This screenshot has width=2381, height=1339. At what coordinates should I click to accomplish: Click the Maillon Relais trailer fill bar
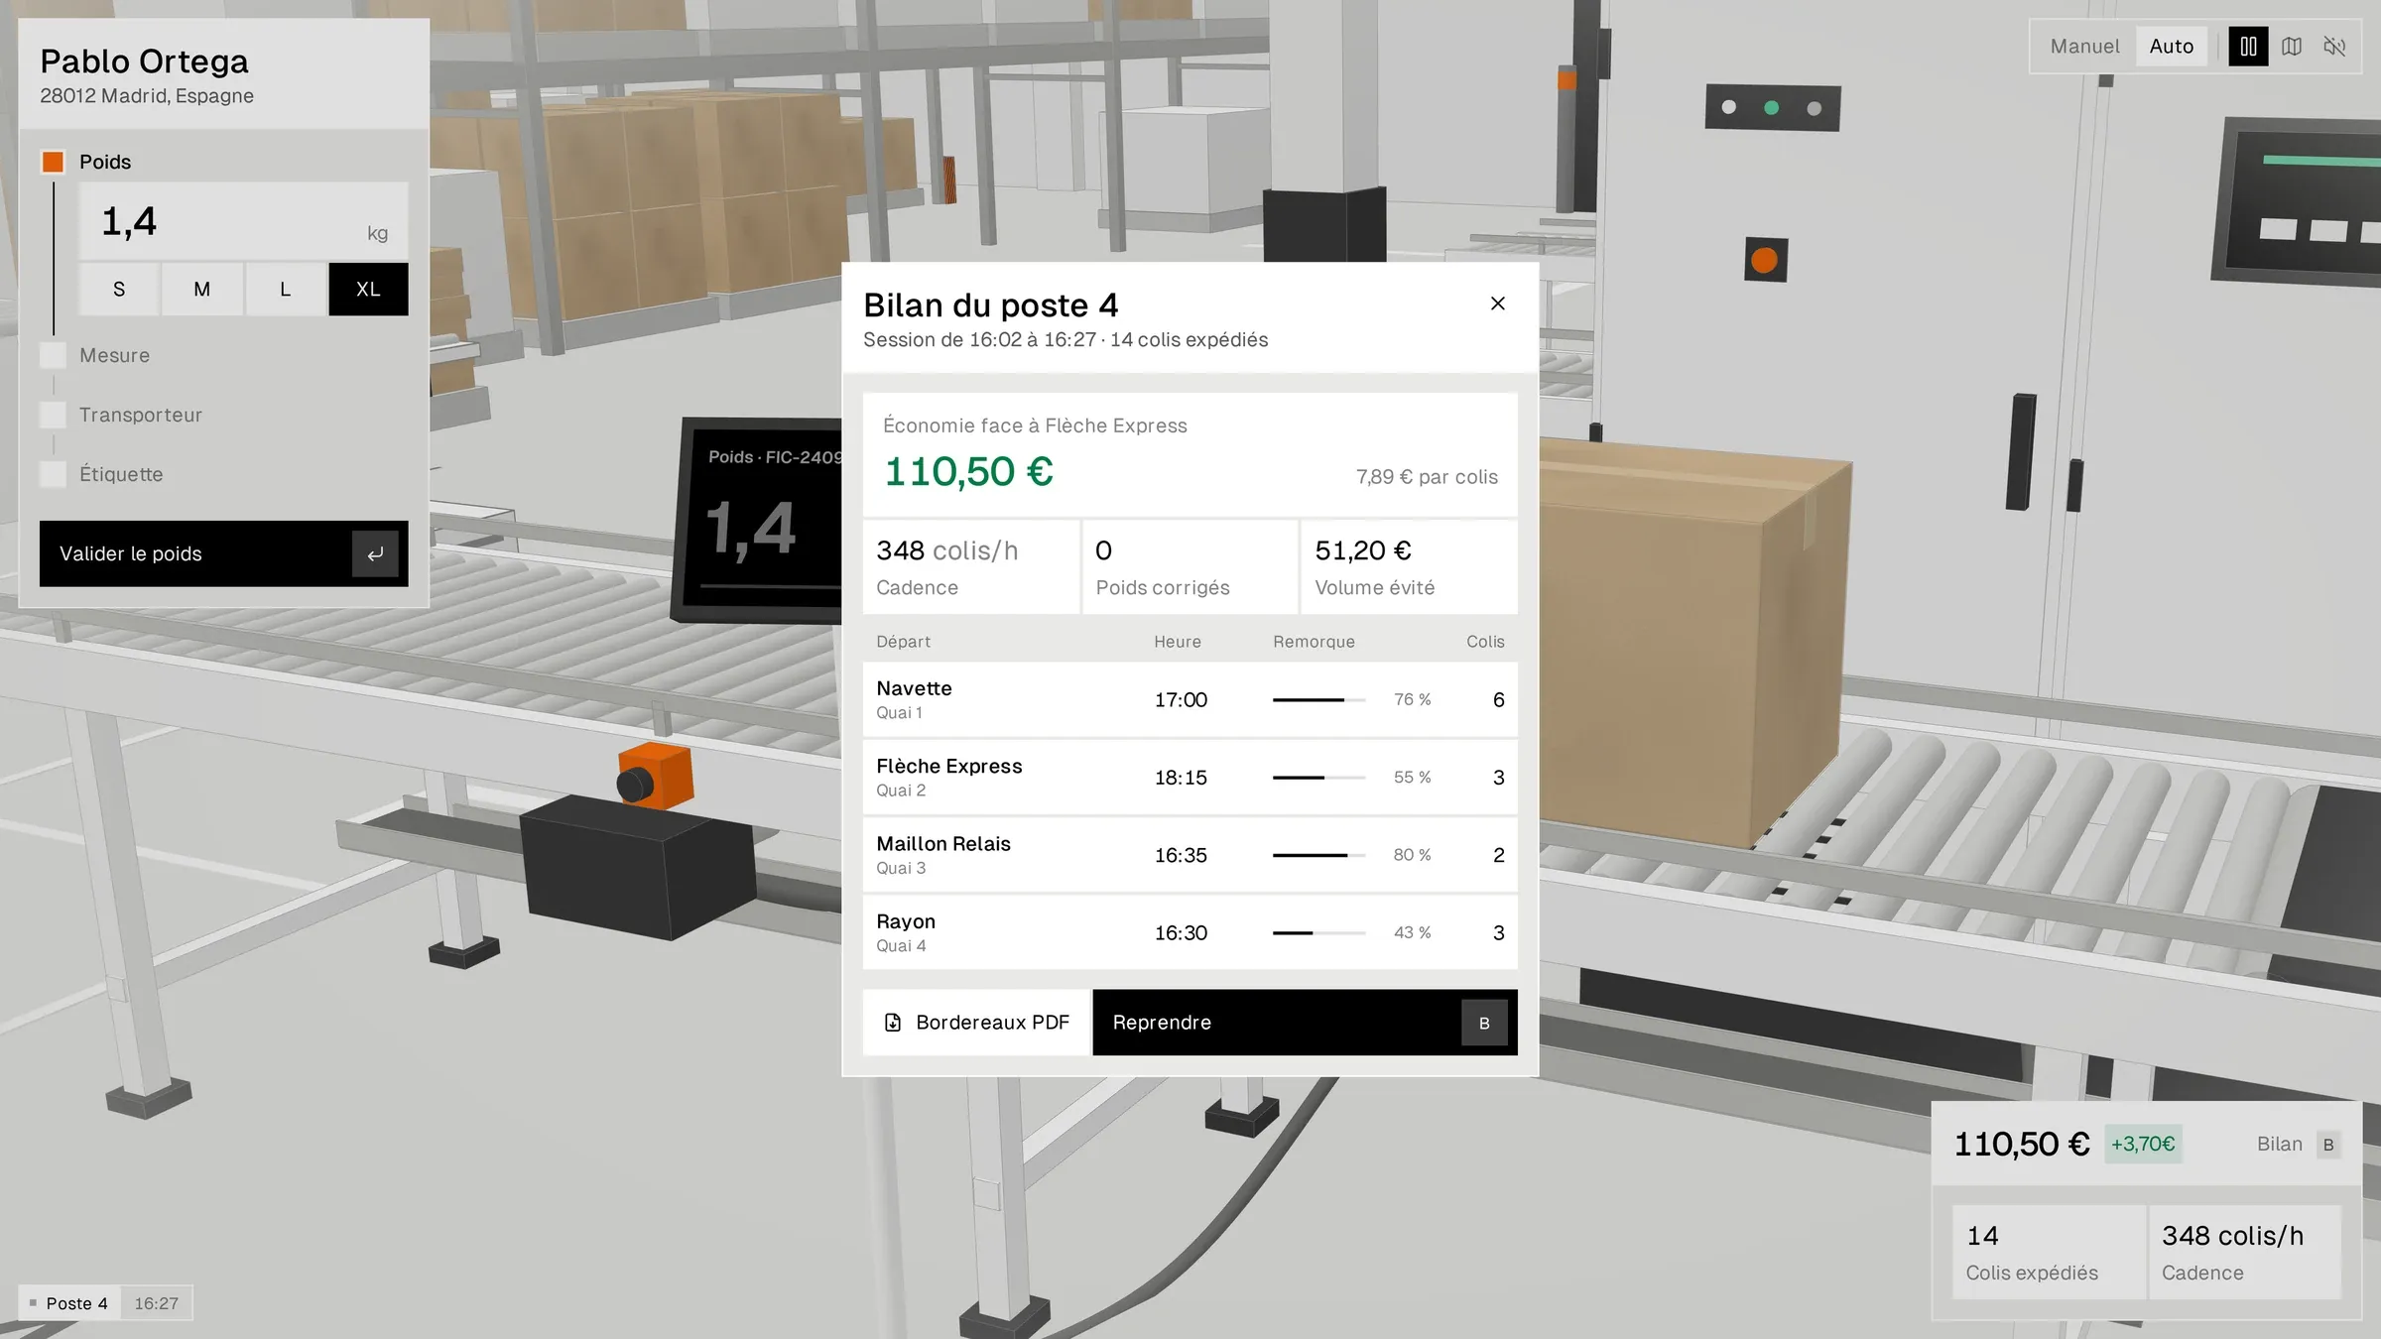pyautogui.click(x=1318, y=855)
